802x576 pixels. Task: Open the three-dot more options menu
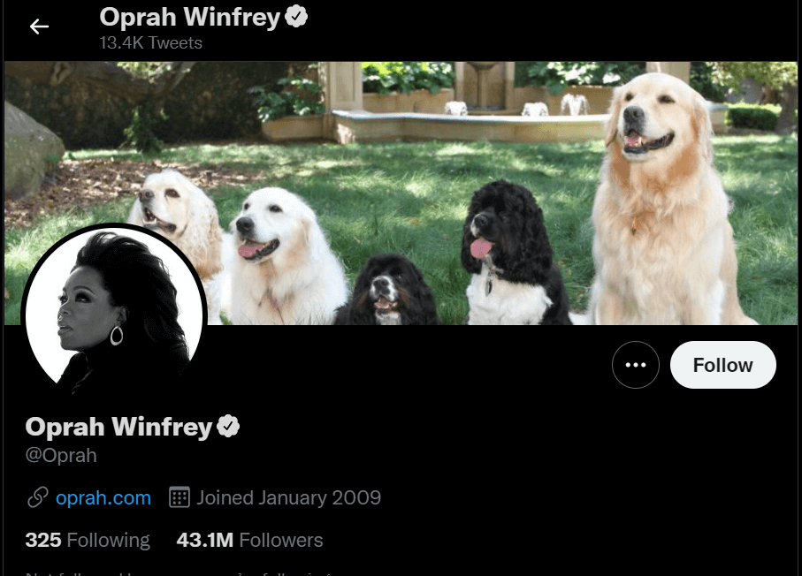point(635,365)
